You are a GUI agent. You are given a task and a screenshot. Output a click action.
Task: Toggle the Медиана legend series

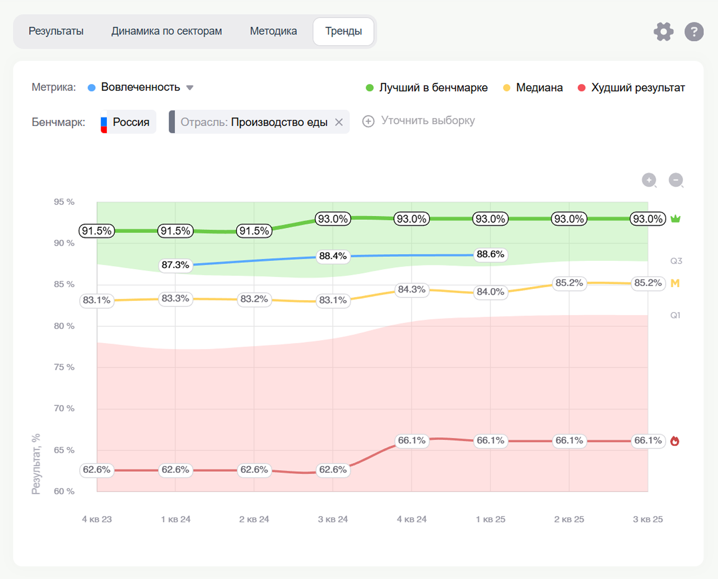tap(533, 87)
